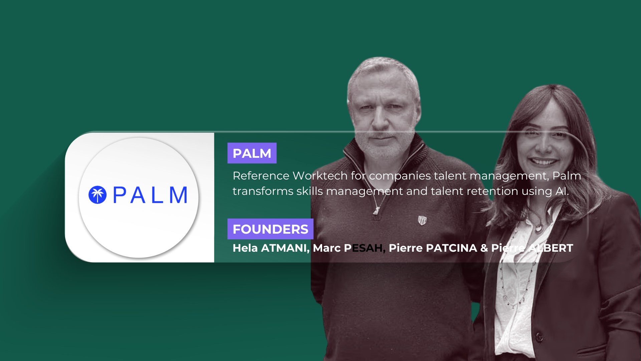This screenshot has width=641, height=361.
Task: Select the purple FOUNDERS label
Action: 270,229
